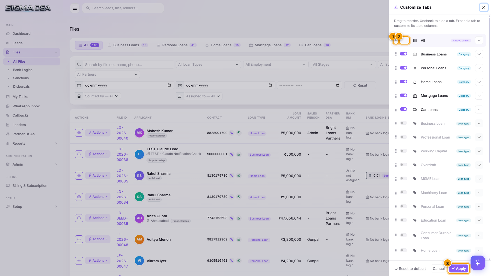Close the Customize Tabs panel

pos(484,7)
